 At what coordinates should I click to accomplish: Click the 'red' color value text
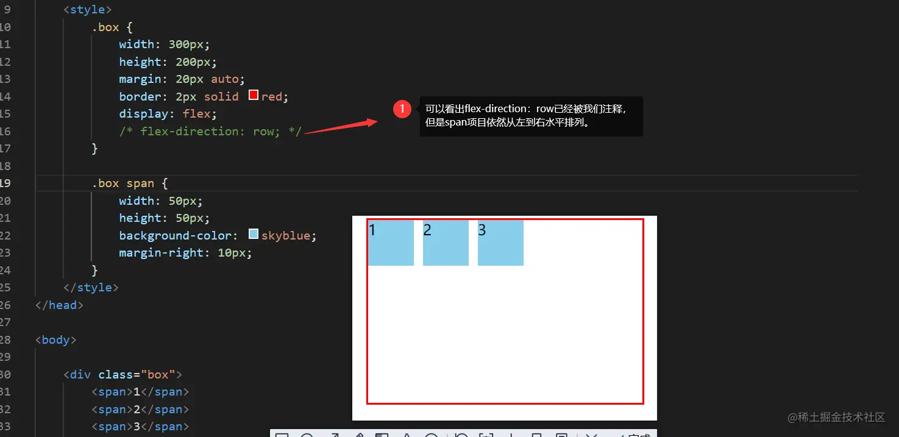272,96
